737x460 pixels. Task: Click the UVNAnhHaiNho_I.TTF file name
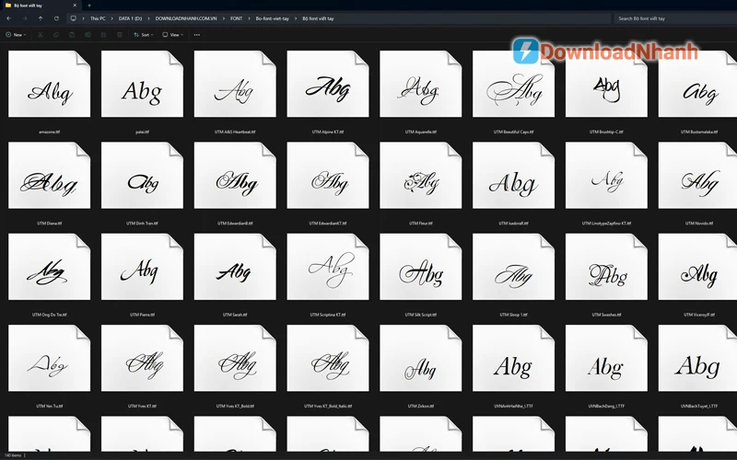tap(513, 406)
